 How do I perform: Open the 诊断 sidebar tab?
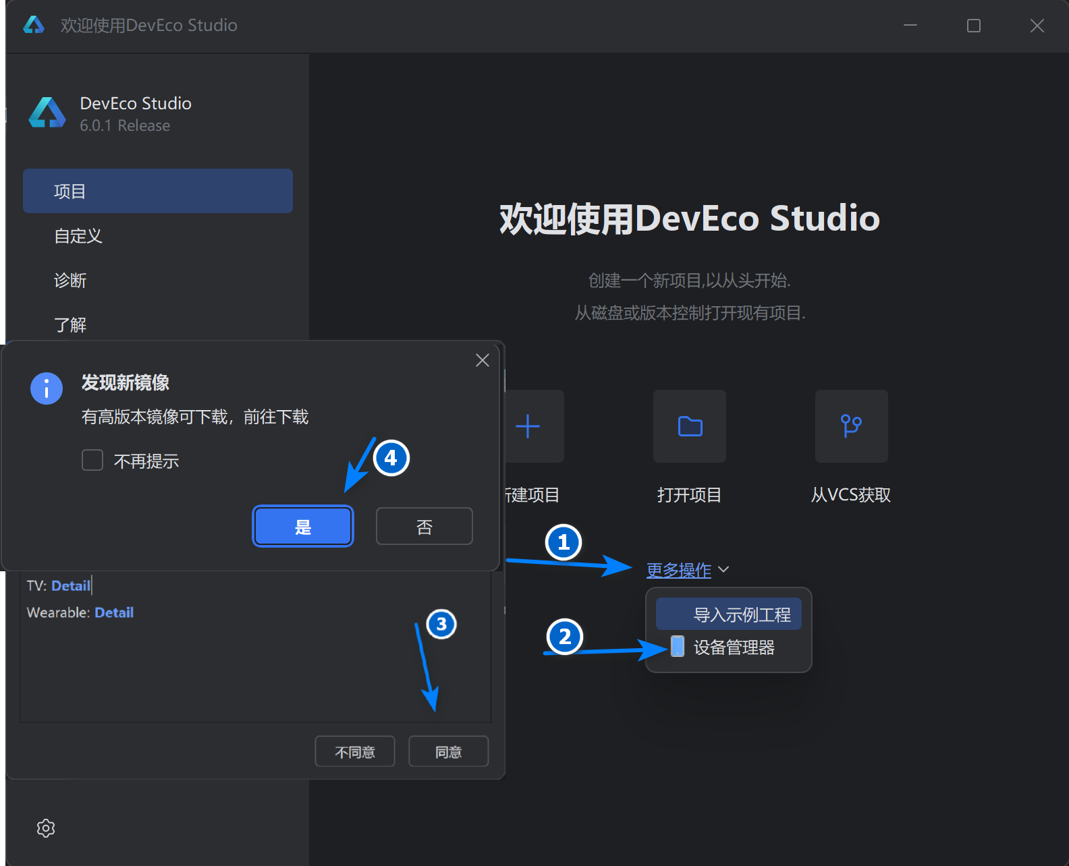(70, 281)
